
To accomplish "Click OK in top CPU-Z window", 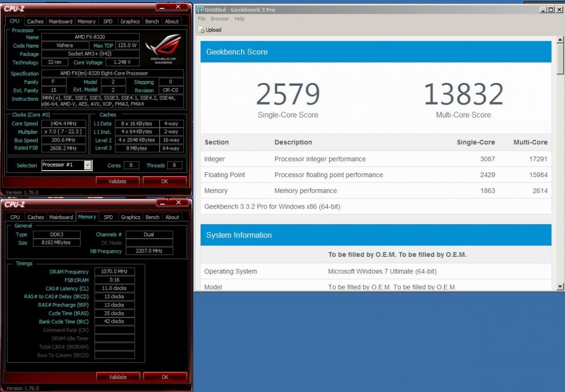I will pyautogui.click(x=164, y=181).
